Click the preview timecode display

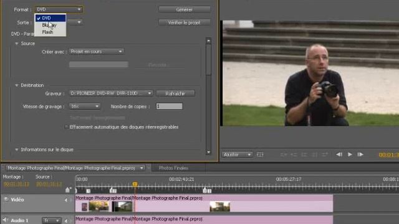[x=388, y=155]
